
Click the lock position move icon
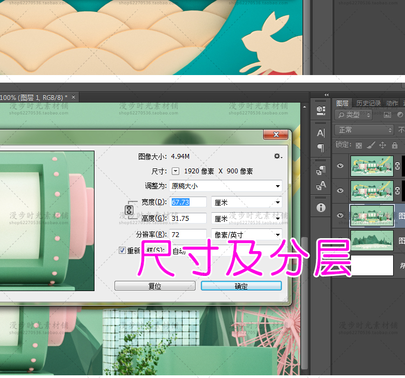pos(383,145)
